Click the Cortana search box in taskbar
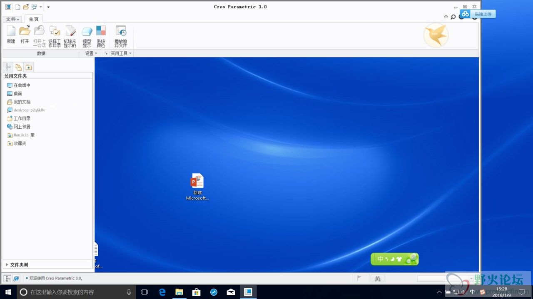This screenshot has width=533, height=299. click(76, 292)
